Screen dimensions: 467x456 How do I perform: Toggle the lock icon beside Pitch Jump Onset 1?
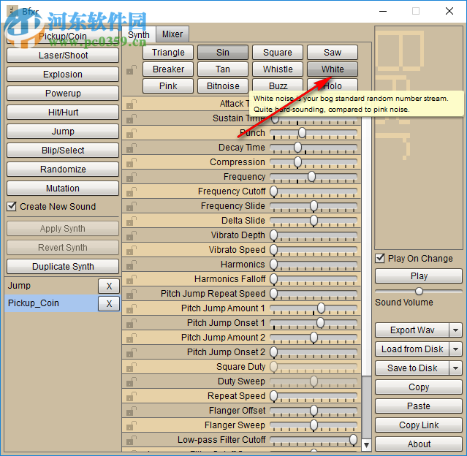point(132,323)
